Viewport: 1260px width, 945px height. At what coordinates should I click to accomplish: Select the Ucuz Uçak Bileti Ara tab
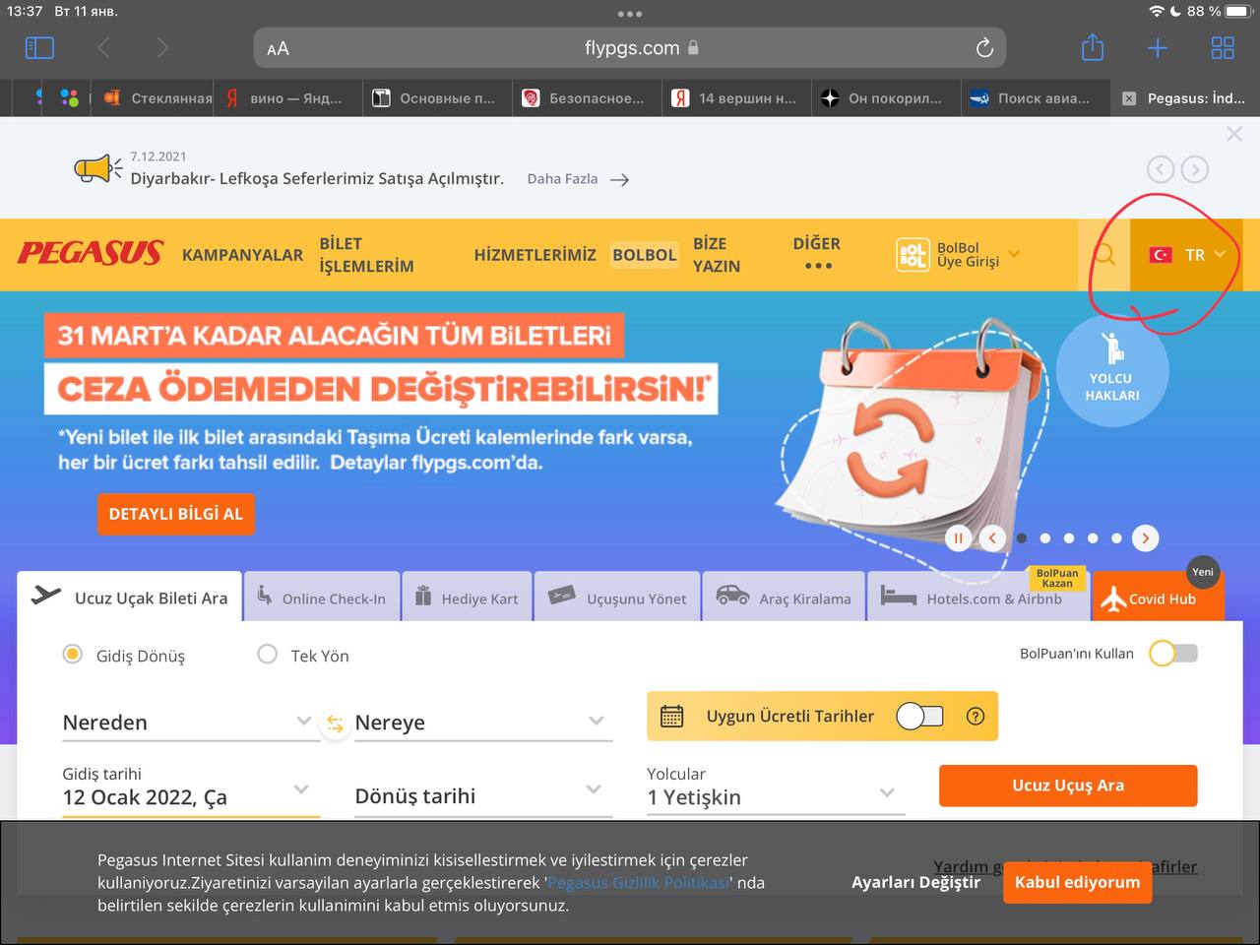coord(130,598)
